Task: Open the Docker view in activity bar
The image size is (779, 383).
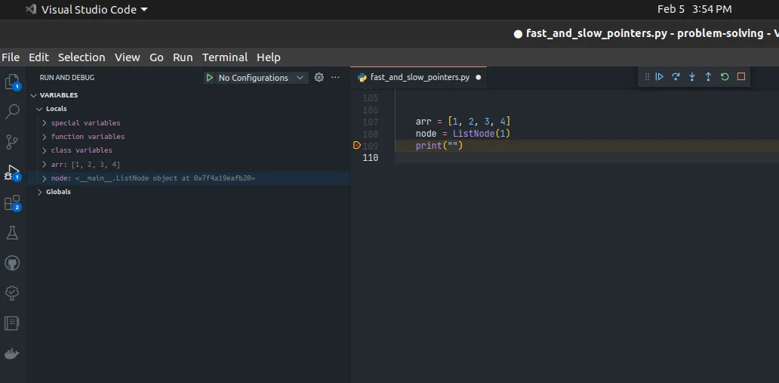Action: point(12,354)
